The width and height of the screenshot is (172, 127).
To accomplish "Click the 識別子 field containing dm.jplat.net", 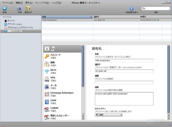I will click(x=124, y=71).
